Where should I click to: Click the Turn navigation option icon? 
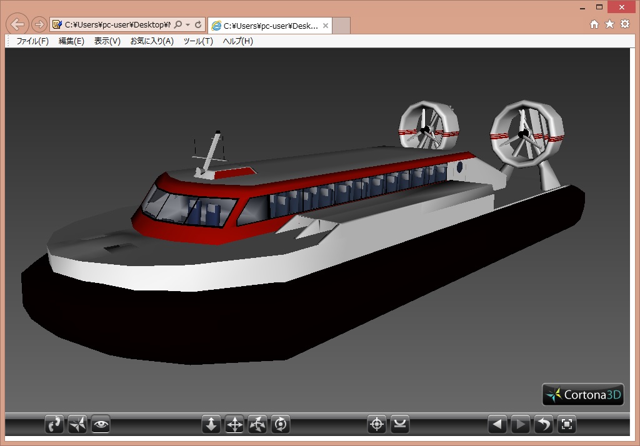(x=257, y=425)
